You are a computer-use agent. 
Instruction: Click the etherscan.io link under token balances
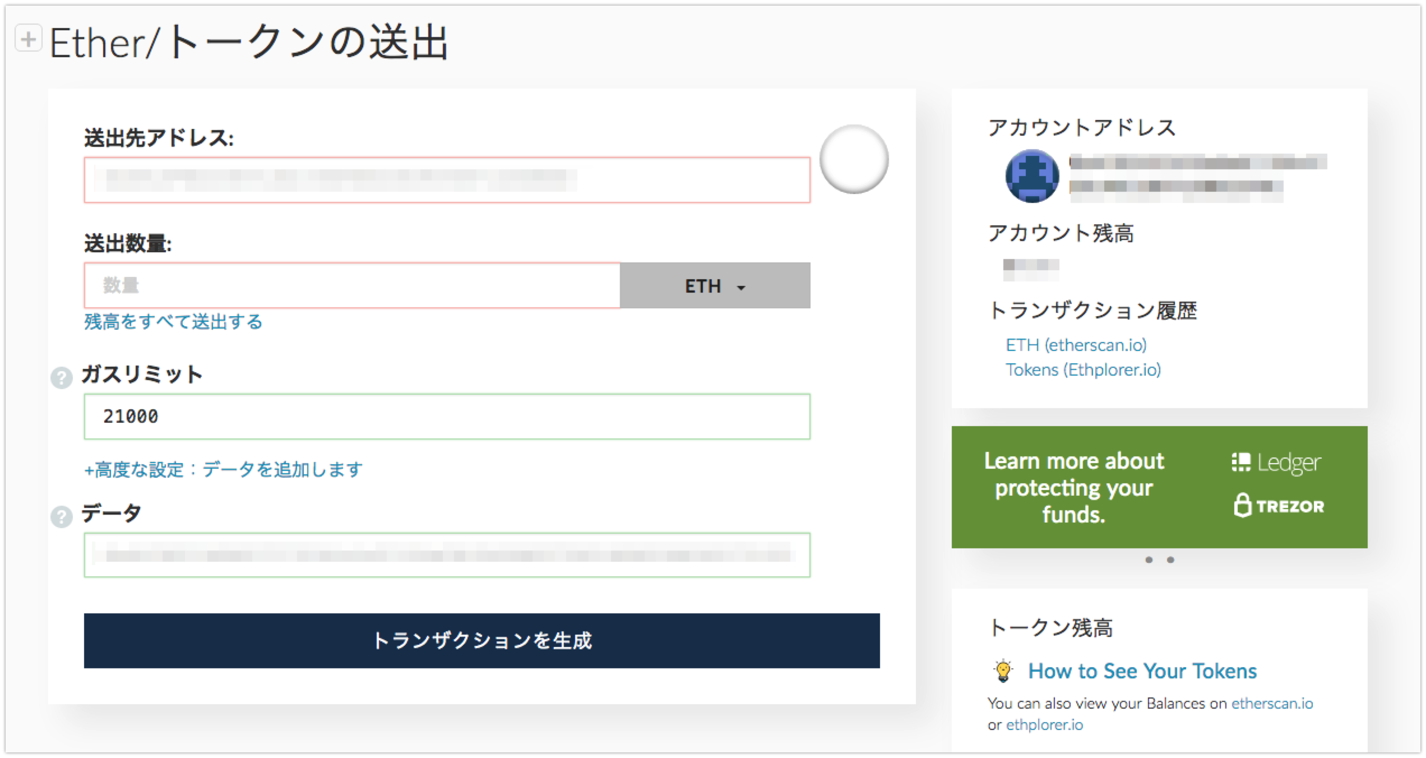coord(1272,704)
